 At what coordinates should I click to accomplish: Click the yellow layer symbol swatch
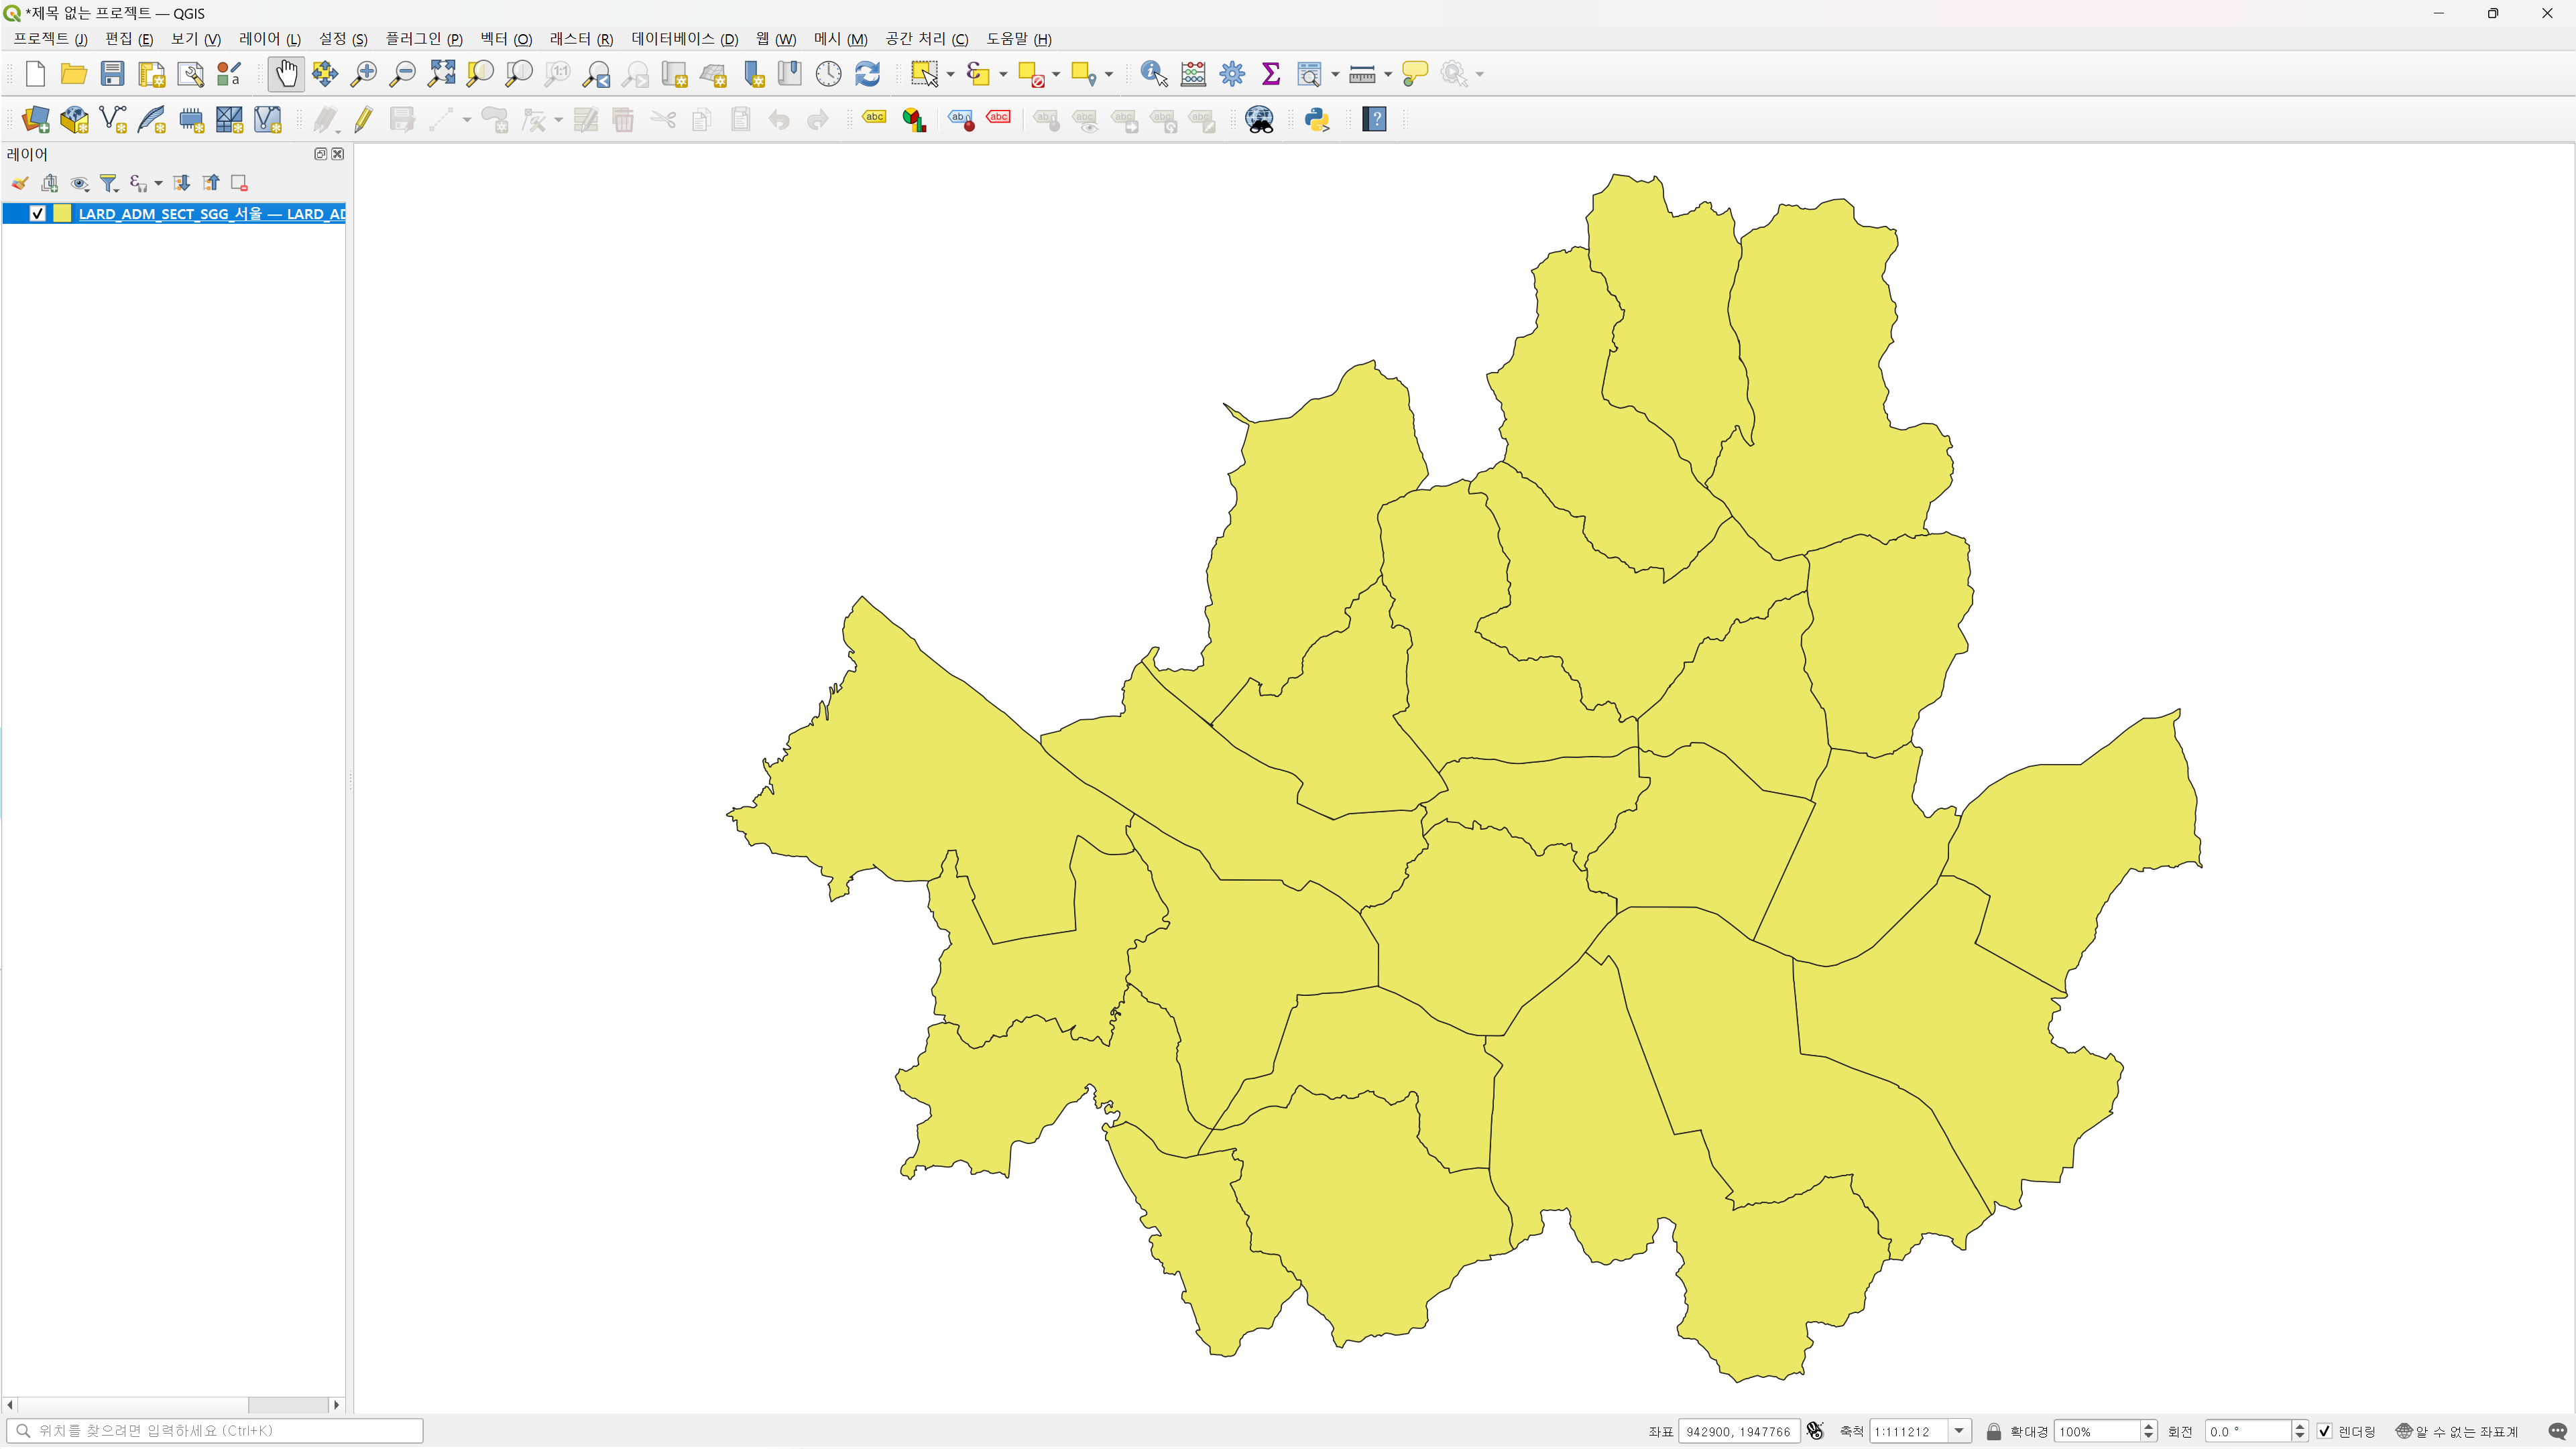coord(62,214)
